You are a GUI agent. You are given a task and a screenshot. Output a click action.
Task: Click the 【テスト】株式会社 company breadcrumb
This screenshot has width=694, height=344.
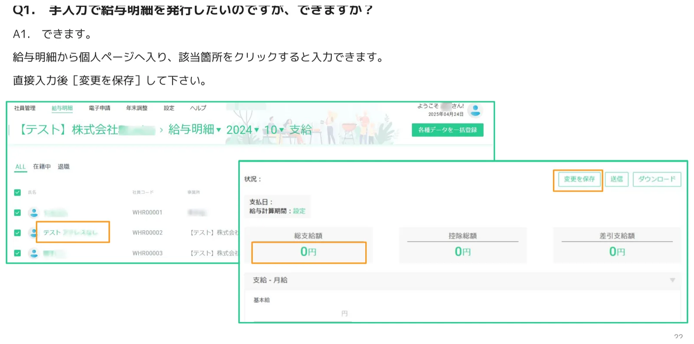pyautogui.click(x=86, y=130)
